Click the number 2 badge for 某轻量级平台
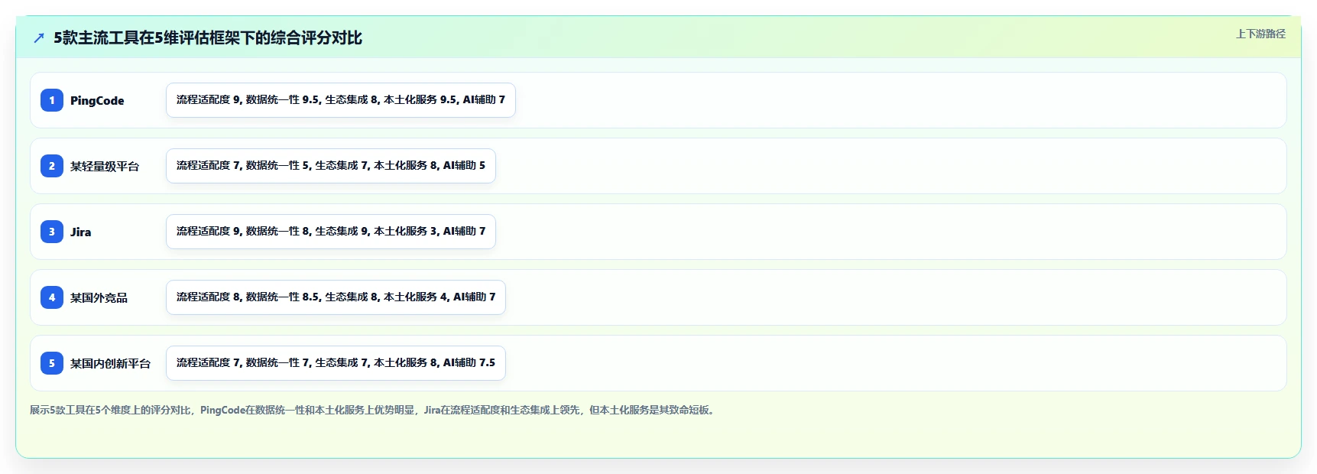Screen dimensions: 1317x474 [52, 166]
